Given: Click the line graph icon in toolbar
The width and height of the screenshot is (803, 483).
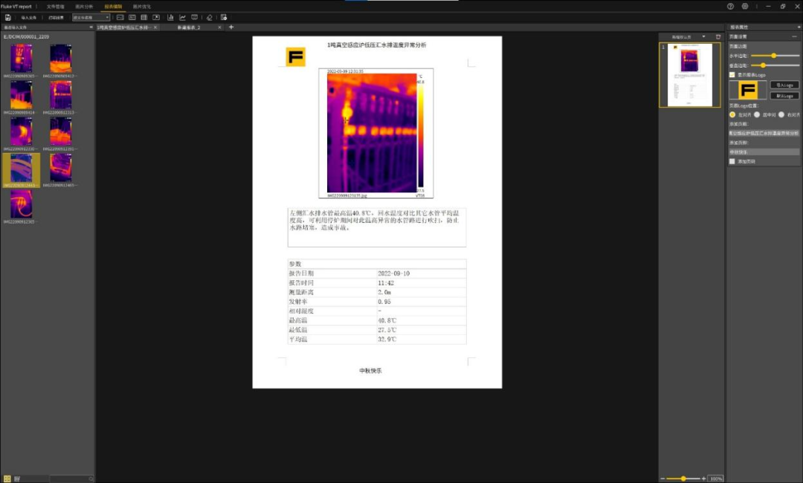Looking at the screenshot, I should point(182,17).
